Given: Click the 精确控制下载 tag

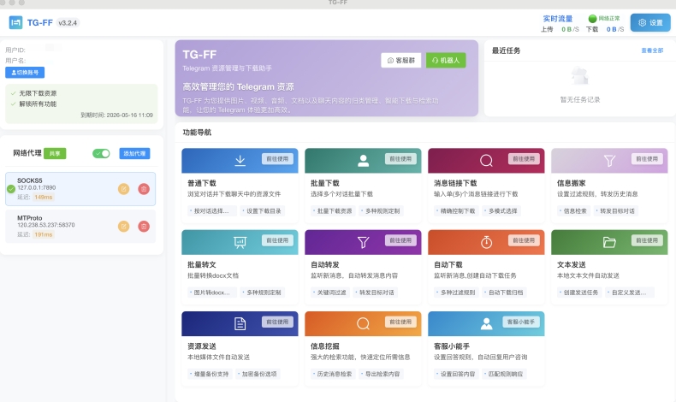Looking at the screenshot, I should 456,211.
